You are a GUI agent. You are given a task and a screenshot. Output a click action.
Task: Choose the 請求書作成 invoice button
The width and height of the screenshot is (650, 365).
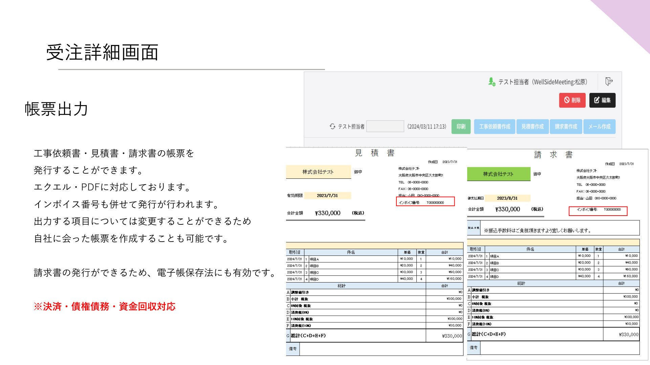coord(566,127)
